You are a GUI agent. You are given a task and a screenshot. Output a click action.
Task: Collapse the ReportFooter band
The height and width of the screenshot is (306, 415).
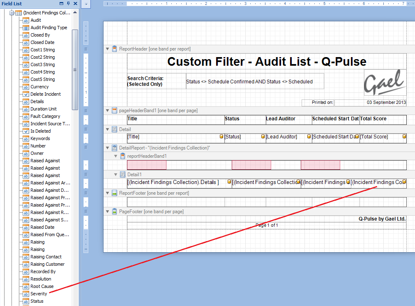click(108, 193)
